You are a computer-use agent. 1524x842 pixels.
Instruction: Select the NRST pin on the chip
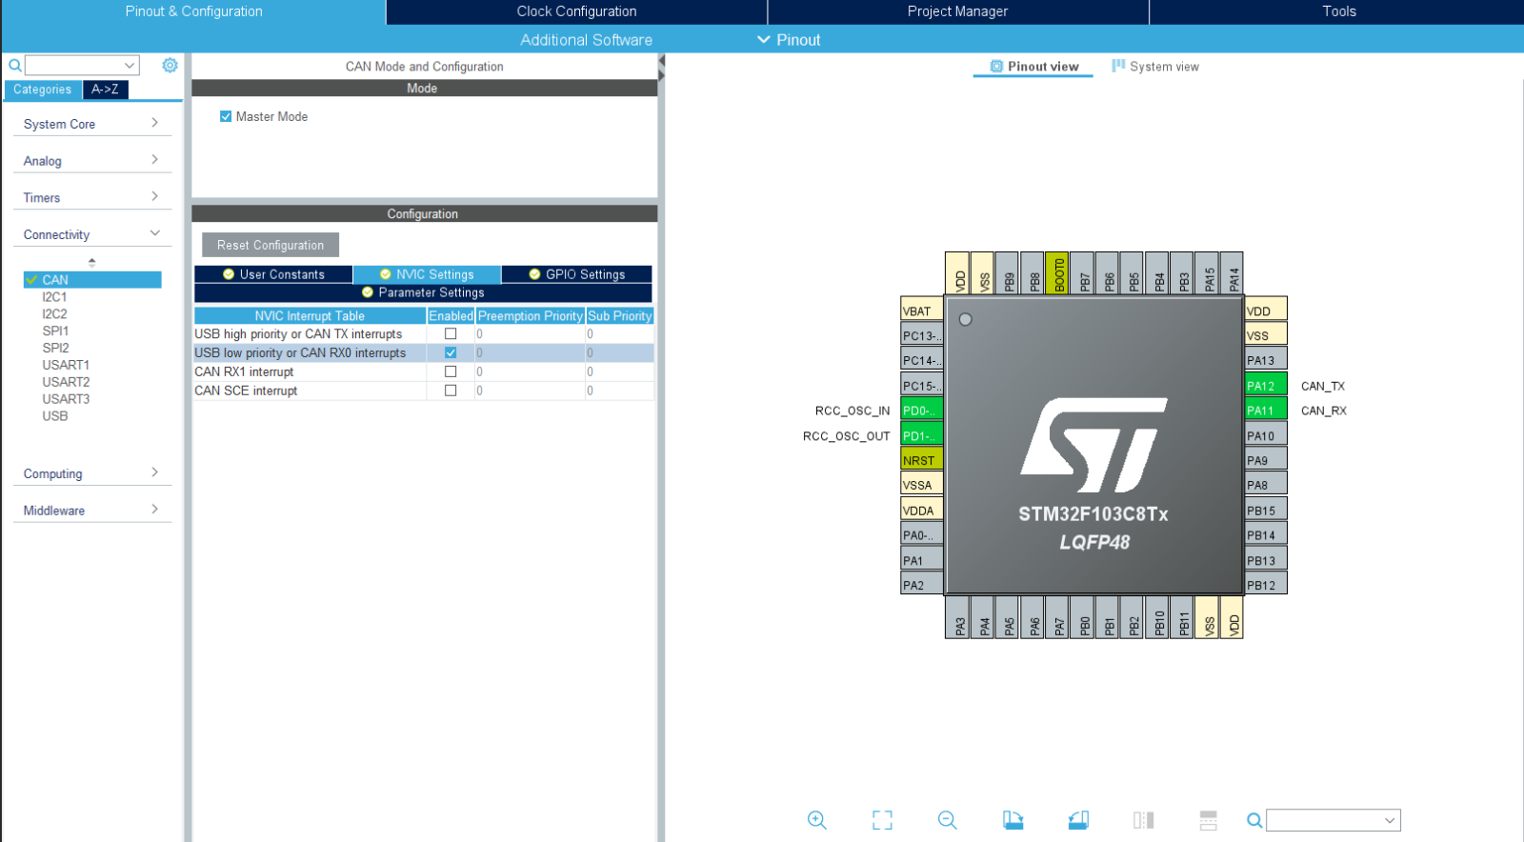pos(921,460)
